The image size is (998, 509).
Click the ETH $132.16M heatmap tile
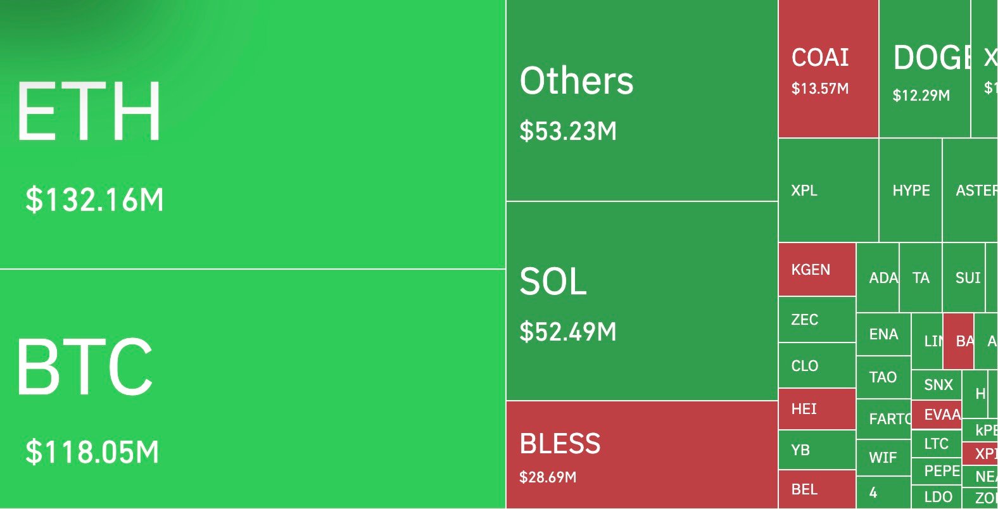(252, 134)
